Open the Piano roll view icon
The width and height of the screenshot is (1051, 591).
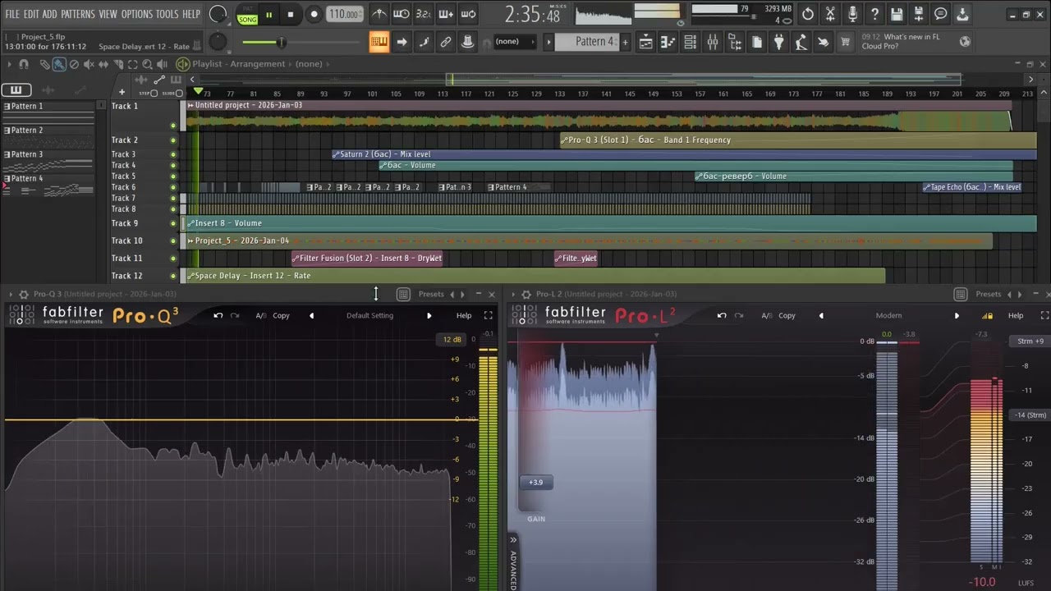point(668,42)
